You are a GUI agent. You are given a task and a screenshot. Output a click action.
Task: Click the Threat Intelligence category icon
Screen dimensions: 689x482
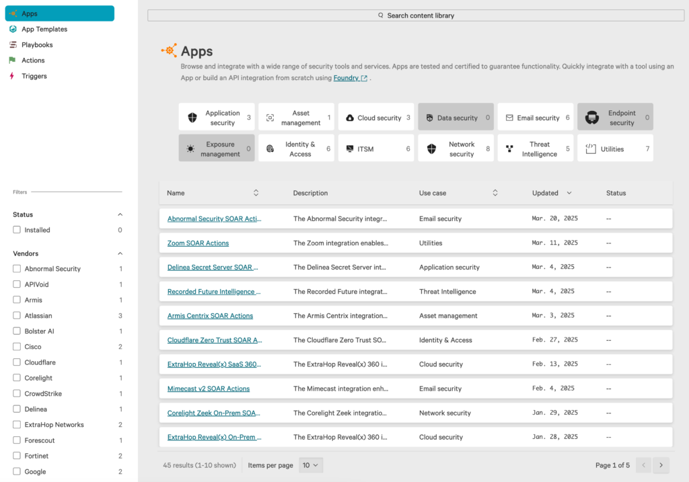click(509, 149)
